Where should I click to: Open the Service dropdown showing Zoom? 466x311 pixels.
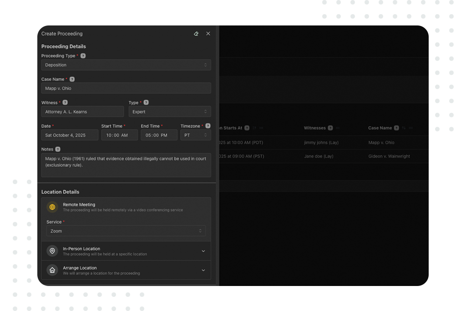pos(126,231)
